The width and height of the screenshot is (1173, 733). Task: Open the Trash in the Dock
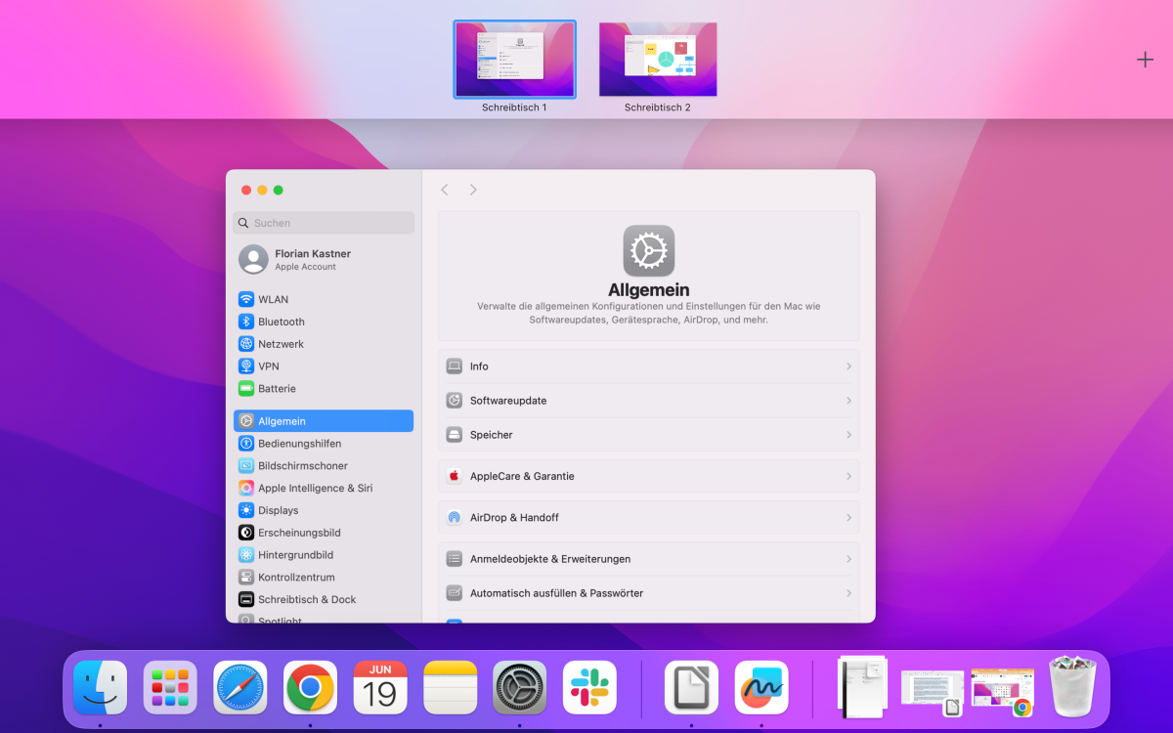(x=1072, y=687)
